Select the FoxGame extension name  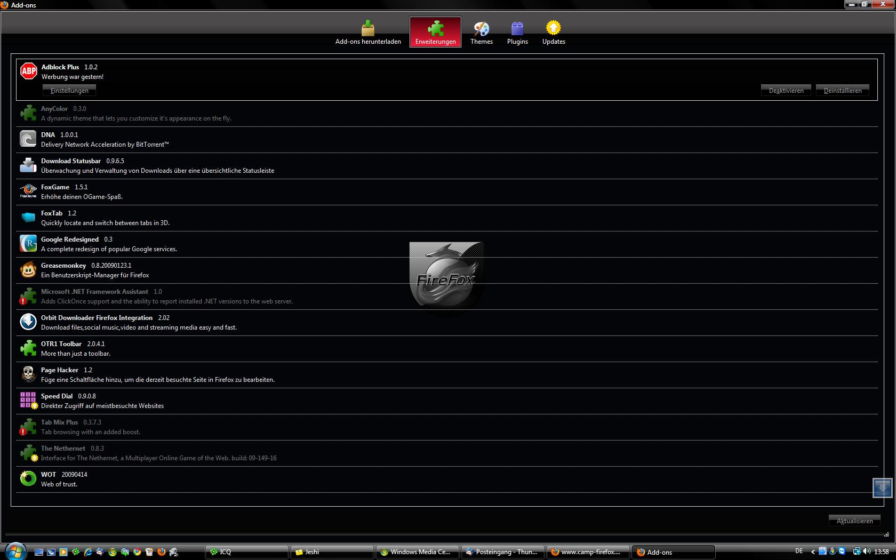(x=55, y=187)
